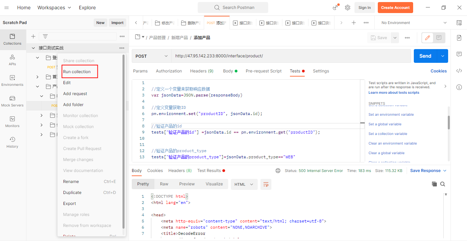Choose Edit in the context menu

pos(67,83)
